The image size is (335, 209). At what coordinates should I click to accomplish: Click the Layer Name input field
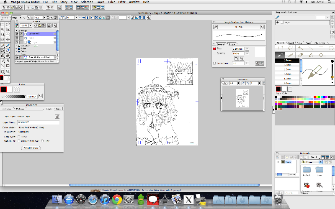(38, 122)
